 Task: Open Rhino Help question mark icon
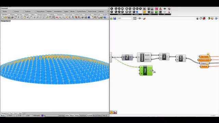tap(105, 17)
